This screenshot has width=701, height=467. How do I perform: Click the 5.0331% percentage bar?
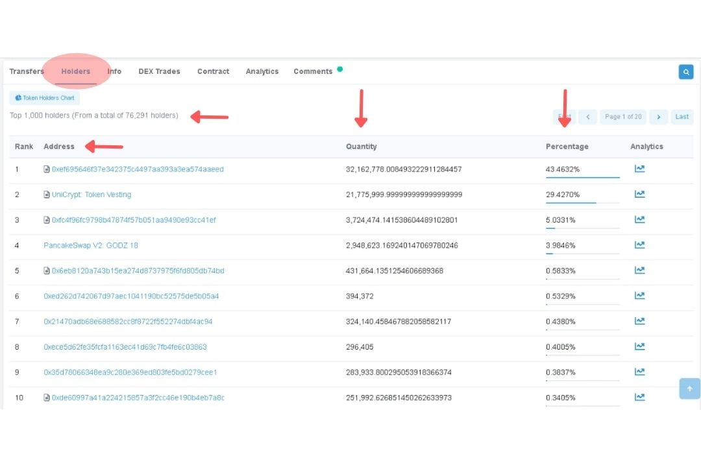pyautogui.click(x=582, y=228)
